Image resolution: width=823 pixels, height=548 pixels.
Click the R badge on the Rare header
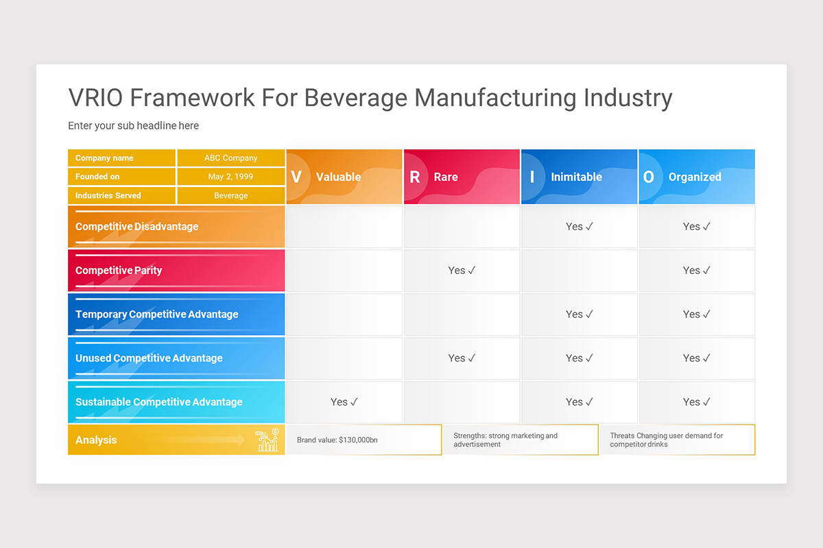(414, 177)
